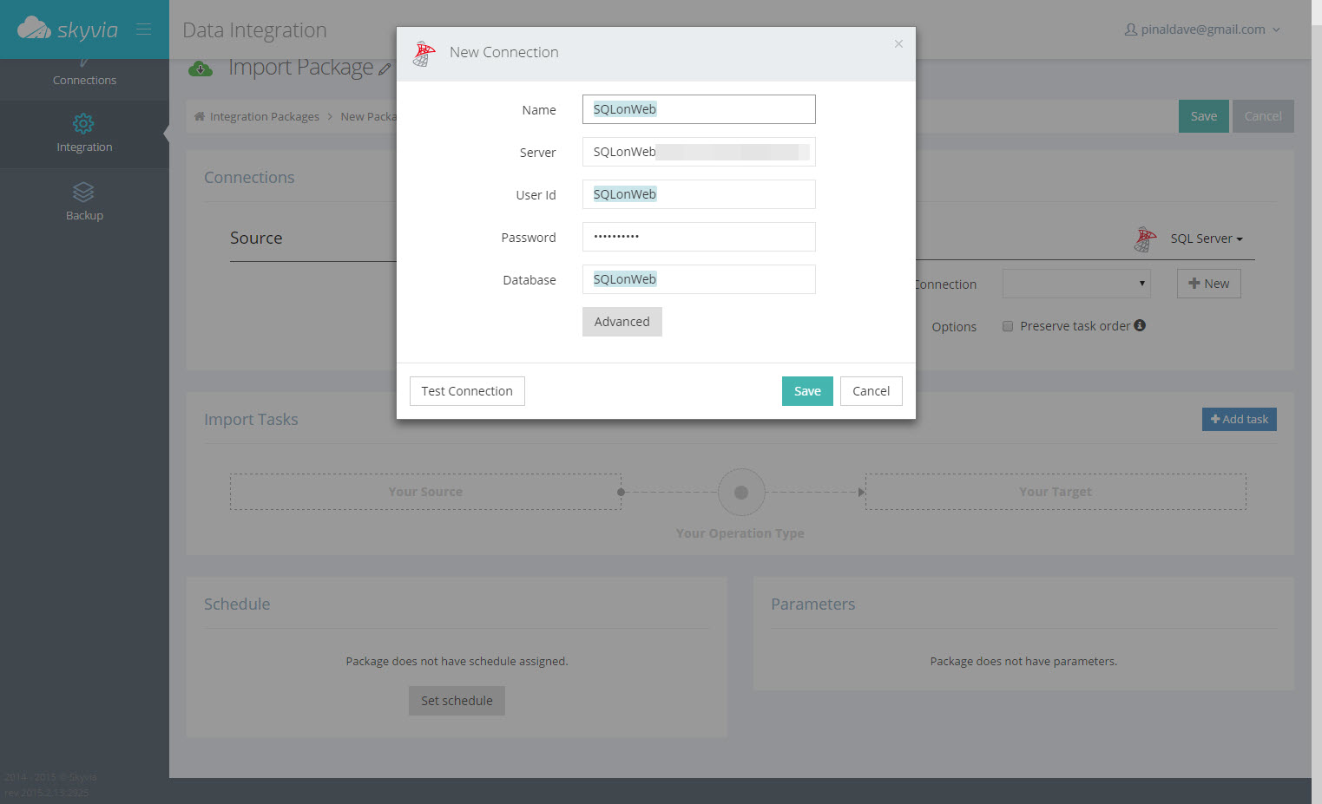Focus the Name input field

(x=699, y=109)
